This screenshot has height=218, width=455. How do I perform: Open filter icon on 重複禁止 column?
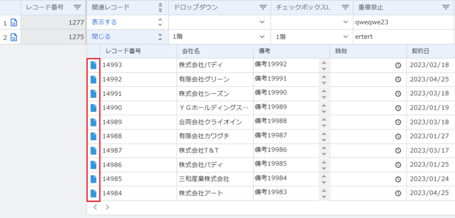(x=446, y=7)
